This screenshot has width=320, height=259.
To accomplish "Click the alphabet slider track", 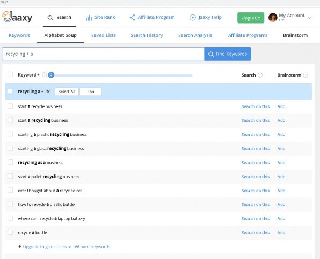I will (x=123, y=75).
